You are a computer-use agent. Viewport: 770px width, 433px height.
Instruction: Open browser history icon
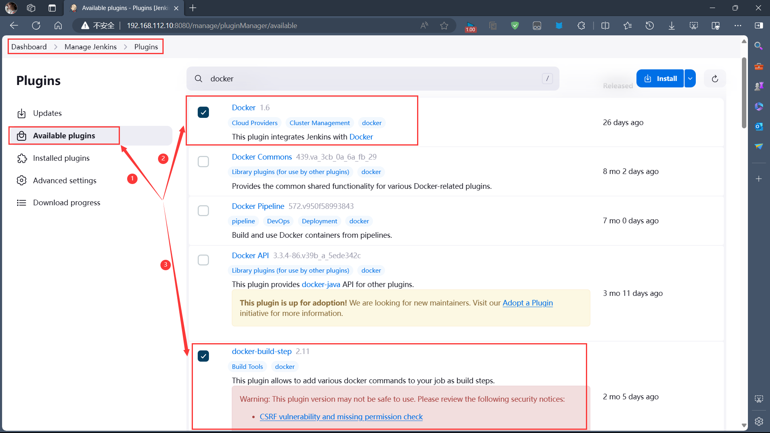650,26
